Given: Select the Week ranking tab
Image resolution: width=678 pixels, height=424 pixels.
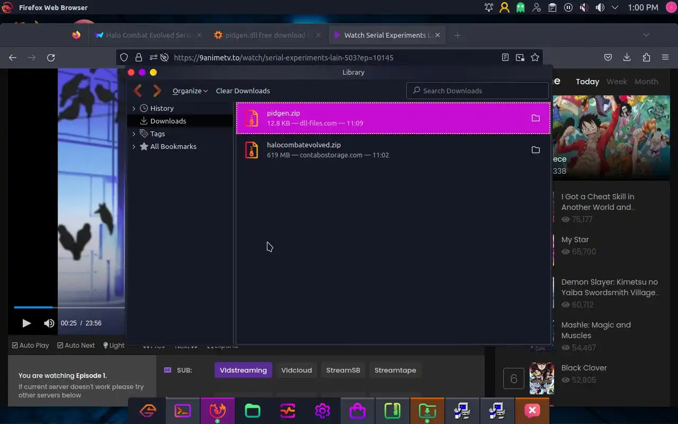Looking at the screenshot, I should pos(617,82).
